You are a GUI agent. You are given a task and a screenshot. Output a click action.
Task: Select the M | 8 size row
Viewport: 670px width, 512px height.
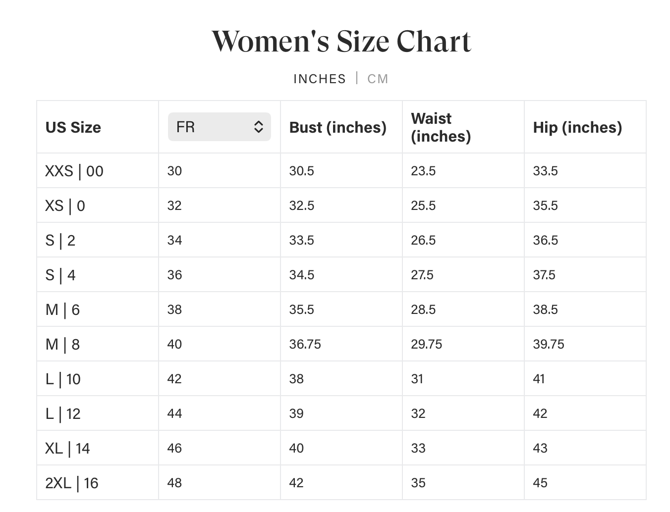[341, 344]
